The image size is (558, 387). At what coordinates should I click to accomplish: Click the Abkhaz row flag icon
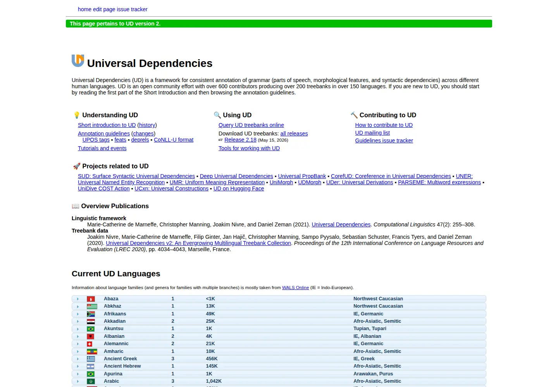point(92,307)
